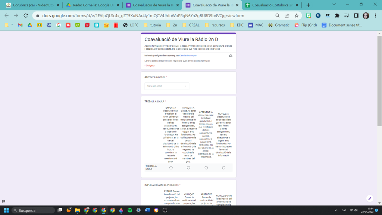This screenshot has width=382, height=215.
Task: Open Word from the taskbar
Action: [x=147, y=210]
